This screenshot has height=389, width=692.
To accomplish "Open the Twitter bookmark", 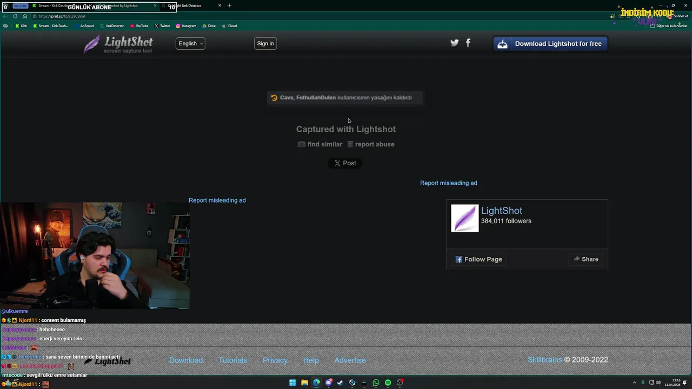I will [162, 26].
